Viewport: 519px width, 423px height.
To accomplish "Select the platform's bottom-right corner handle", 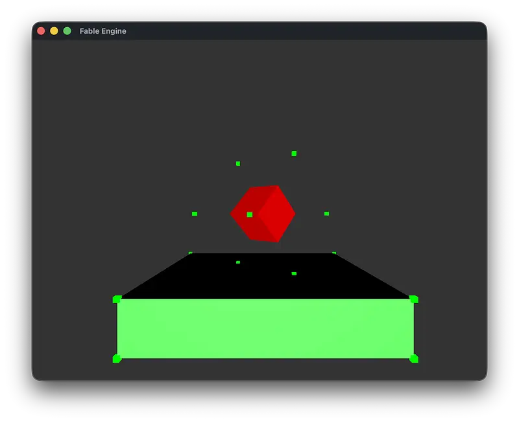I will [414, 358].
